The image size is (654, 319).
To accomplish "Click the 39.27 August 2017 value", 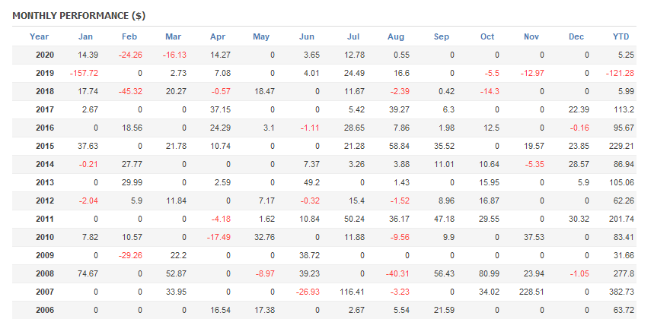I will (400, 110).
